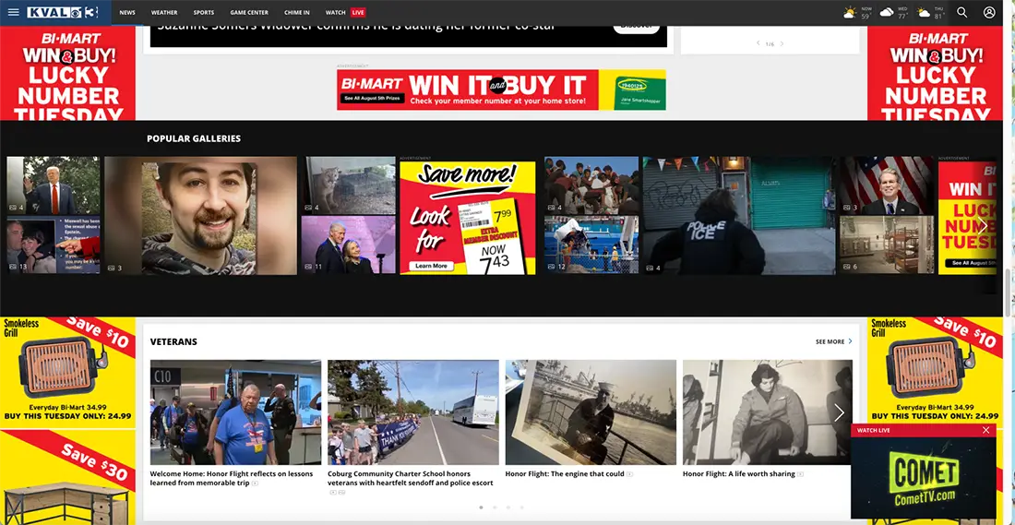Click the Smokeless Grill ad on left
Viewport: 1015px width, 525px height.
point(67,372)
